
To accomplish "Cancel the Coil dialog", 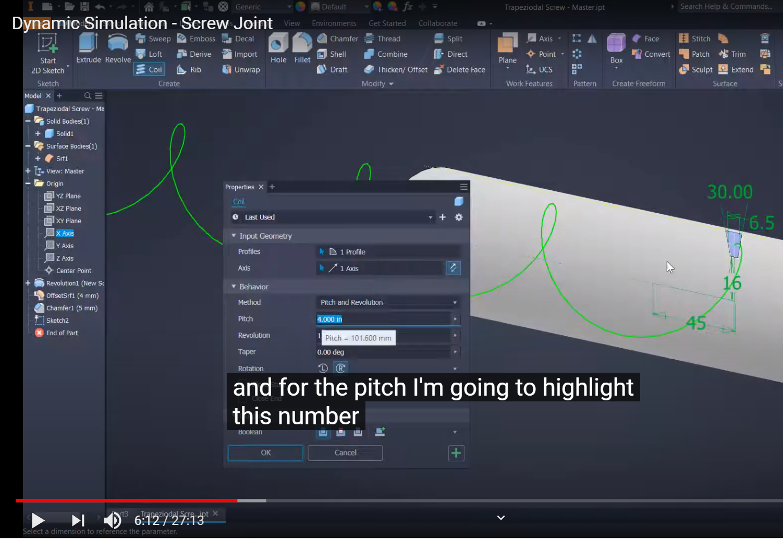I will click(345, 452).
